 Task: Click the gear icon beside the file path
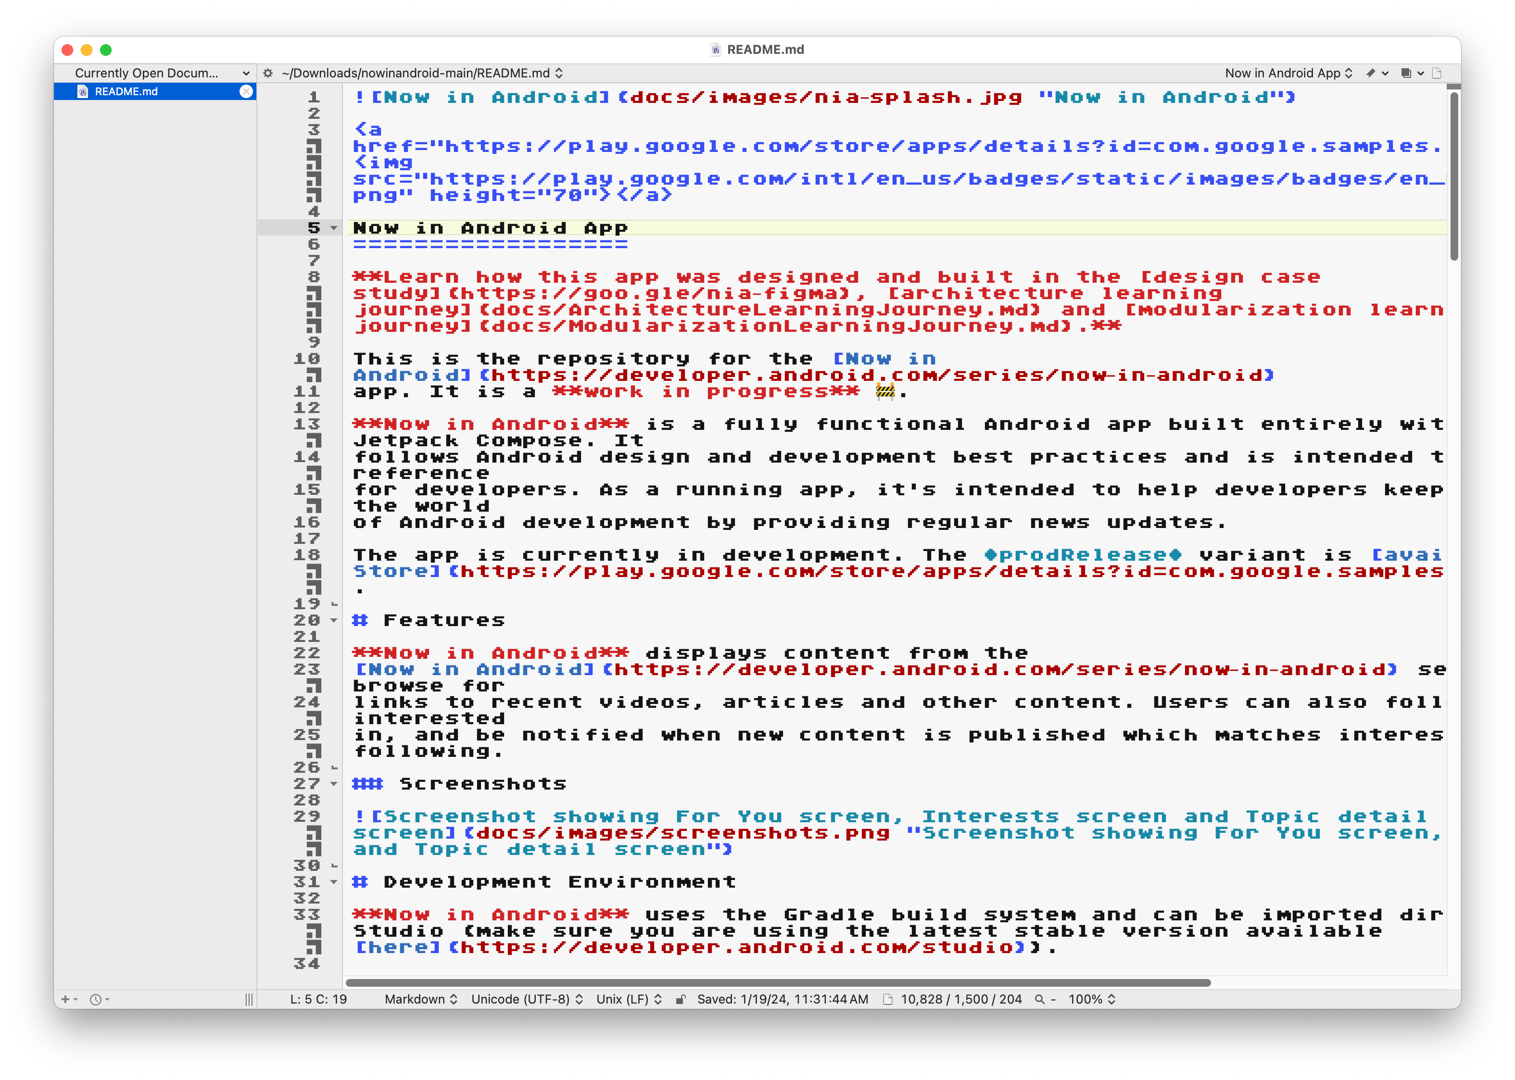coord(268,73)
